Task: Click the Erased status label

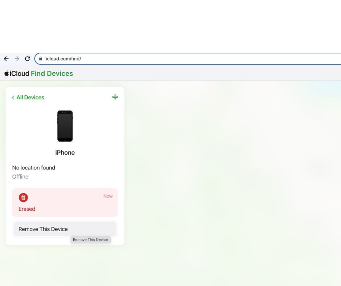Action: (x=27, y=209)
